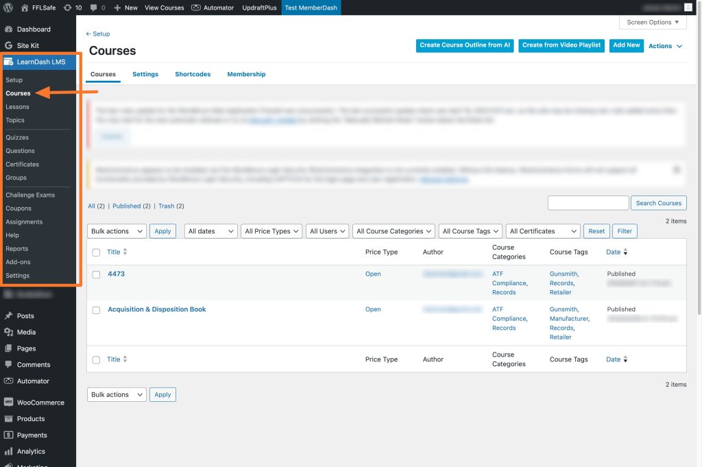Screen dimensions: 702x467
Task: Open the All Course Tags dropdown
Action: click(x=470, y=231)
